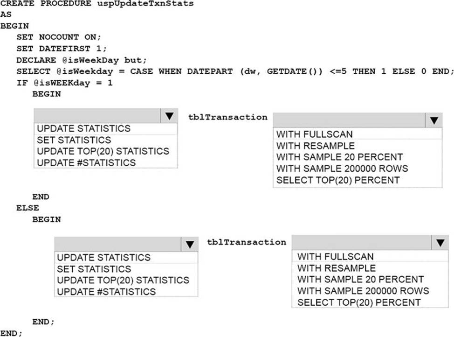Select SELECT TOP(20) PERCENT in the IF block
This screenshot has height=337, width=454.
pyautogui.click(x=338, y=180)
